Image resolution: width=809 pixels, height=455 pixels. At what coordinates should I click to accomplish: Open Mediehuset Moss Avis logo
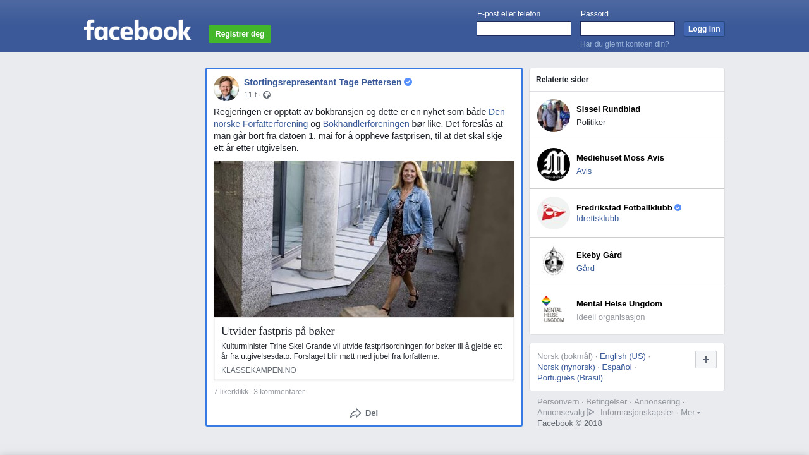tap(554, 164)
